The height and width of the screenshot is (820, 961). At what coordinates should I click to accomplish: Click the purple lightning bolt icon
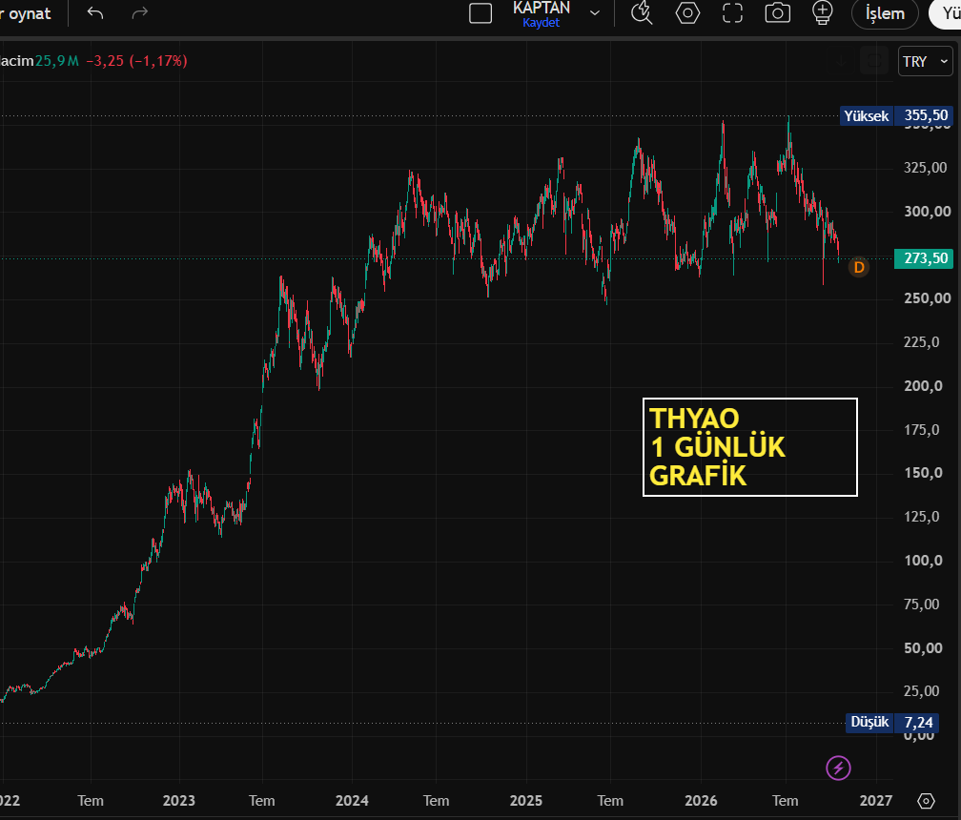[x=838, y=768]
